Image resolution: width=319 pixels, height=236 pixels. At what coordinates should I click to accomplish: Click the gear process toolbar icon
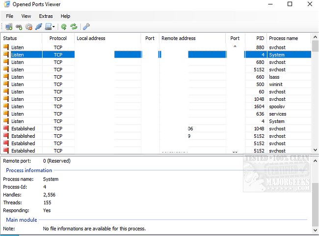click(x=28, y=27)
